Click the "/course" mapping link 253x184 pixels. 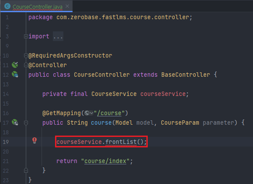pyautogui.click(x=109, y=113)
